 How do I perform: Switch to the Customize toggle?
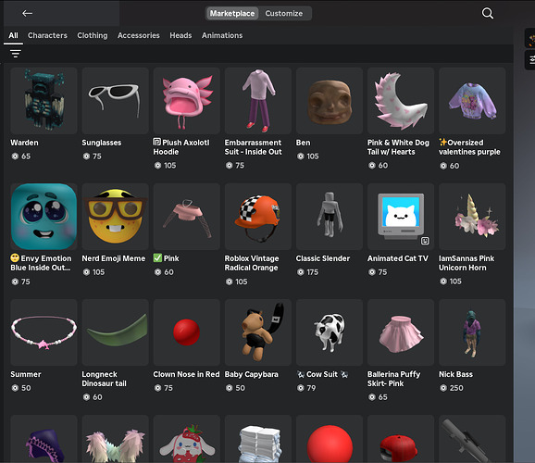[284, 13]
